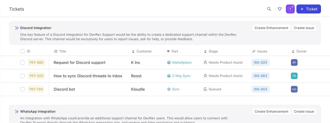Click the RF owner avatar

[294, 62]
